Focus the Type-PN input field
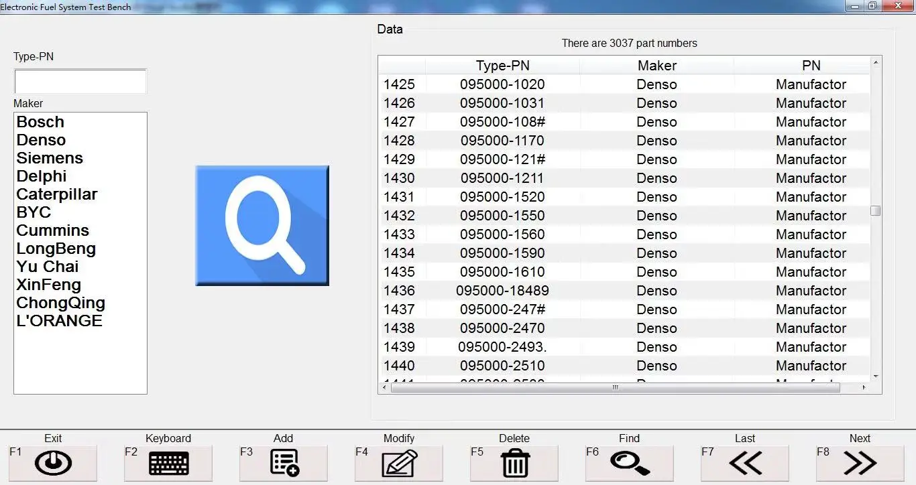 pos(80,82)
